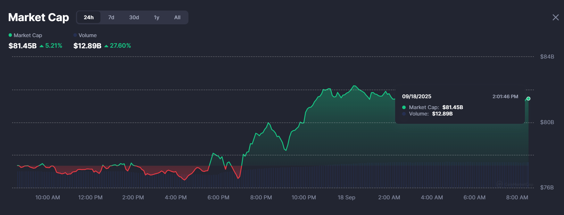This screenshot has height=215, width=564.
Task: Click the 09/18/2025 date in the tooltip
Action: tap(417, 96)
